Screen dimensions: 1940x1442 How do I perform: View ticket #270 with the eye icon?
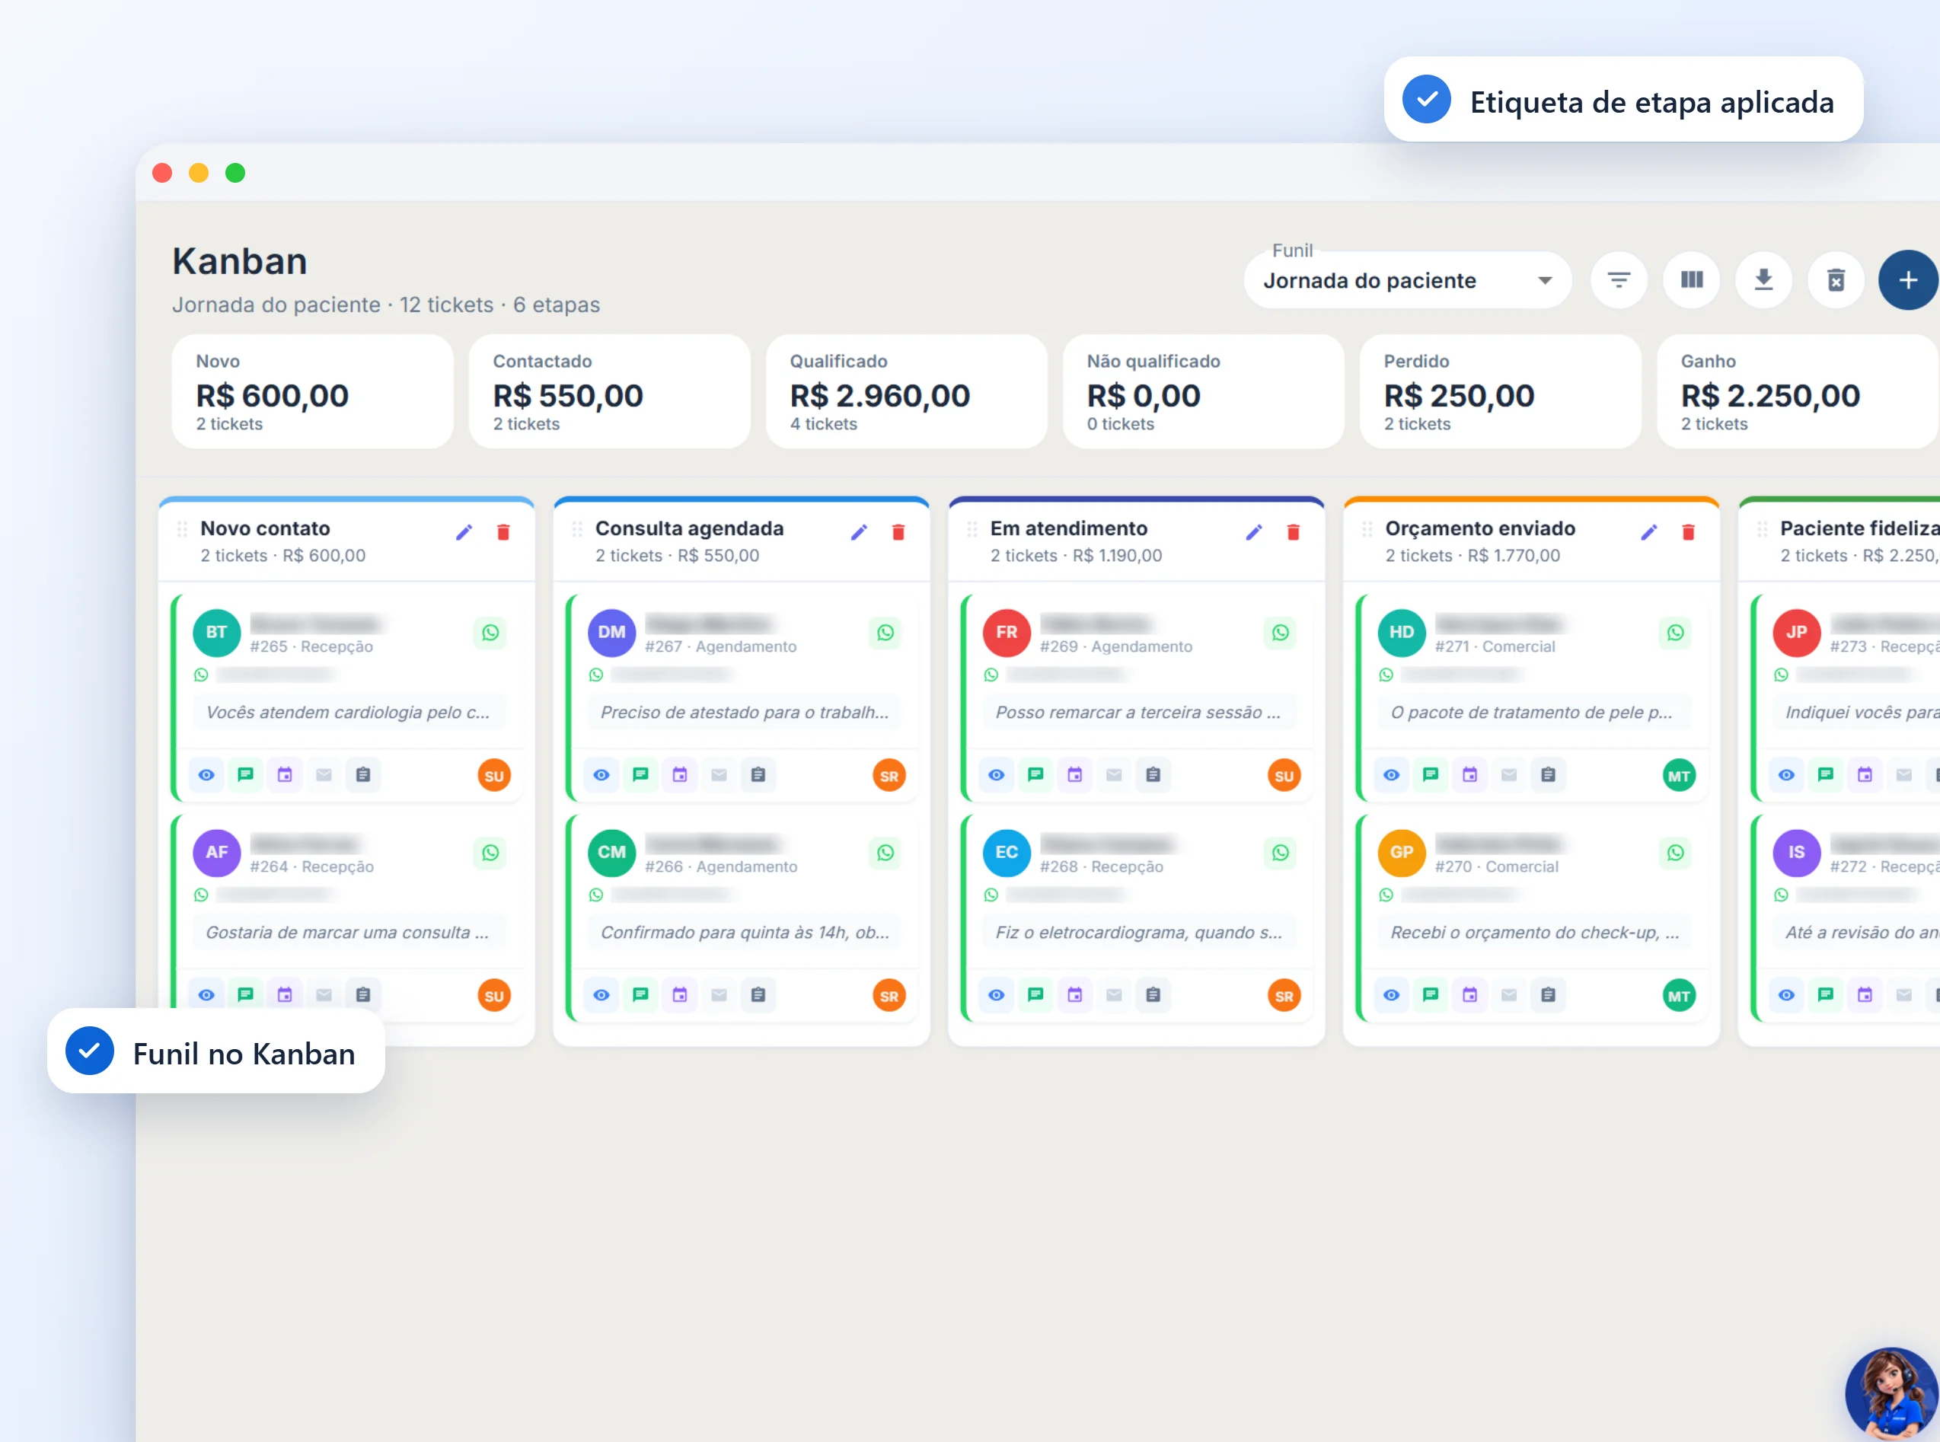pos(1392,995)
